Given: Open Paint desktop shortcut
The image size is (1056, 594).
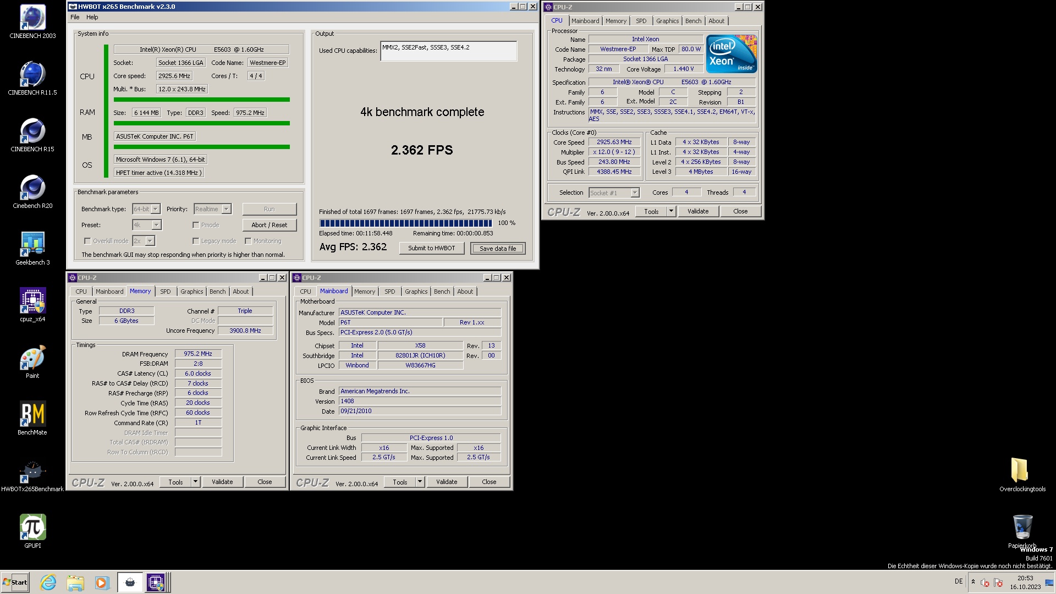Looking at the screenshot, I should coord(32,362).
